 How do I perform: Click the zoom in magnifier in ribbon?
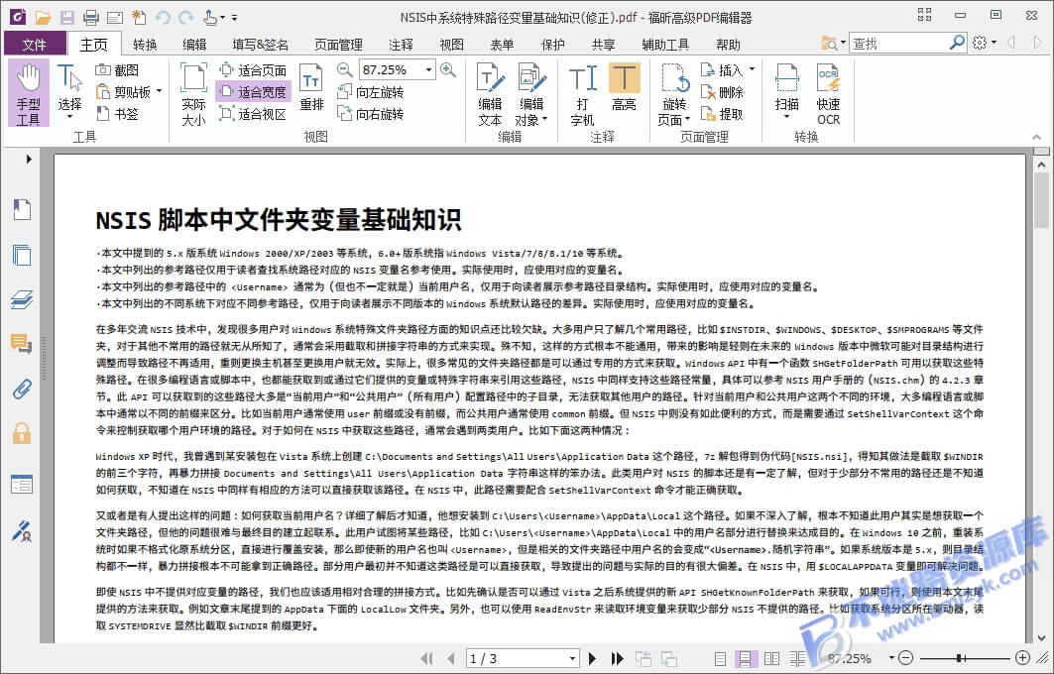[448, 69]
